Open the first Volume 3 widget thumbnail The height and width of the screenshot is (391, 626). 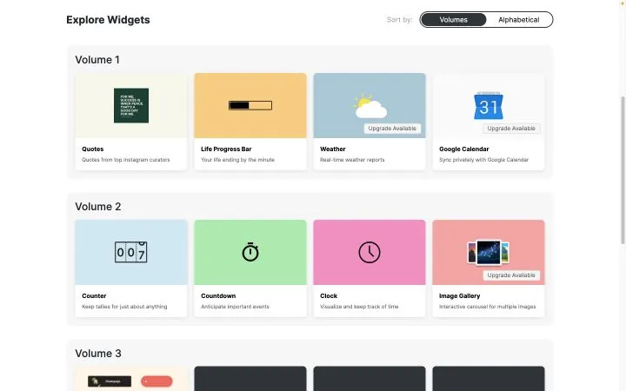131,379
